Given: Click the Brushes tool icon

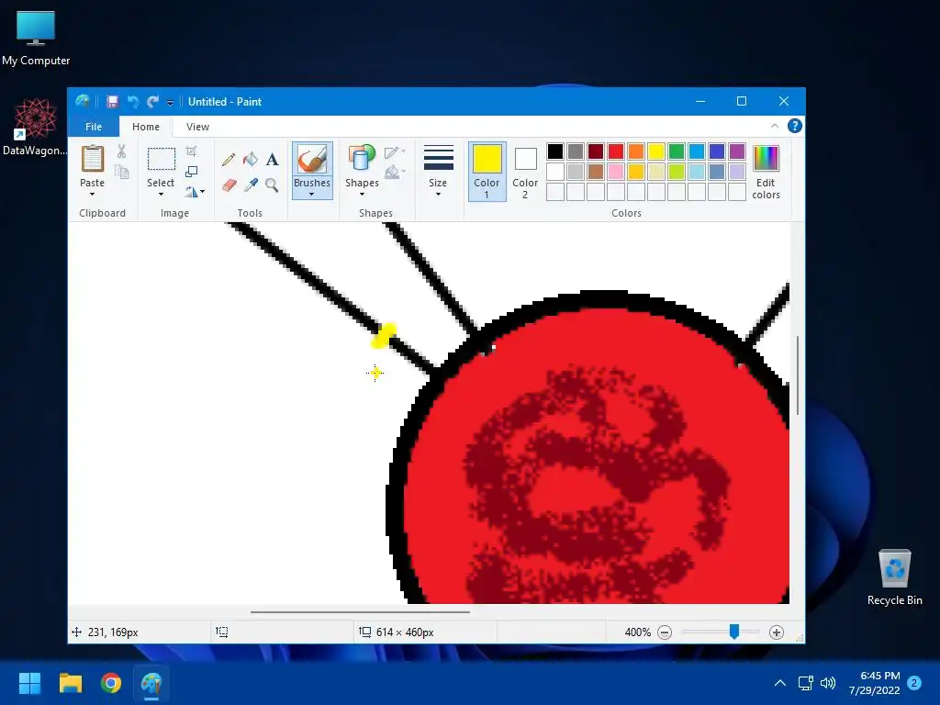Looking at the screenshot, I should click(312, 159).
